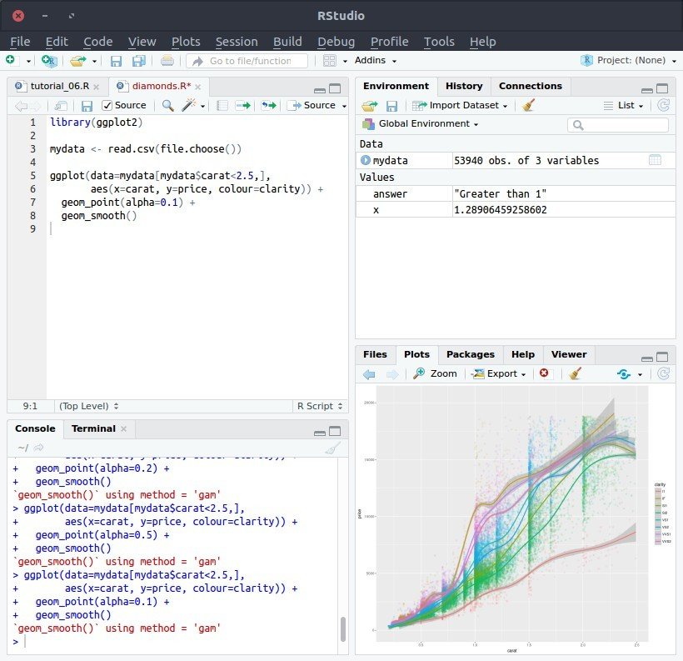View mydata table via grid icon
The width and height of the screenshot is (683, 661).
pyautogui.click(x=655, y=160)
